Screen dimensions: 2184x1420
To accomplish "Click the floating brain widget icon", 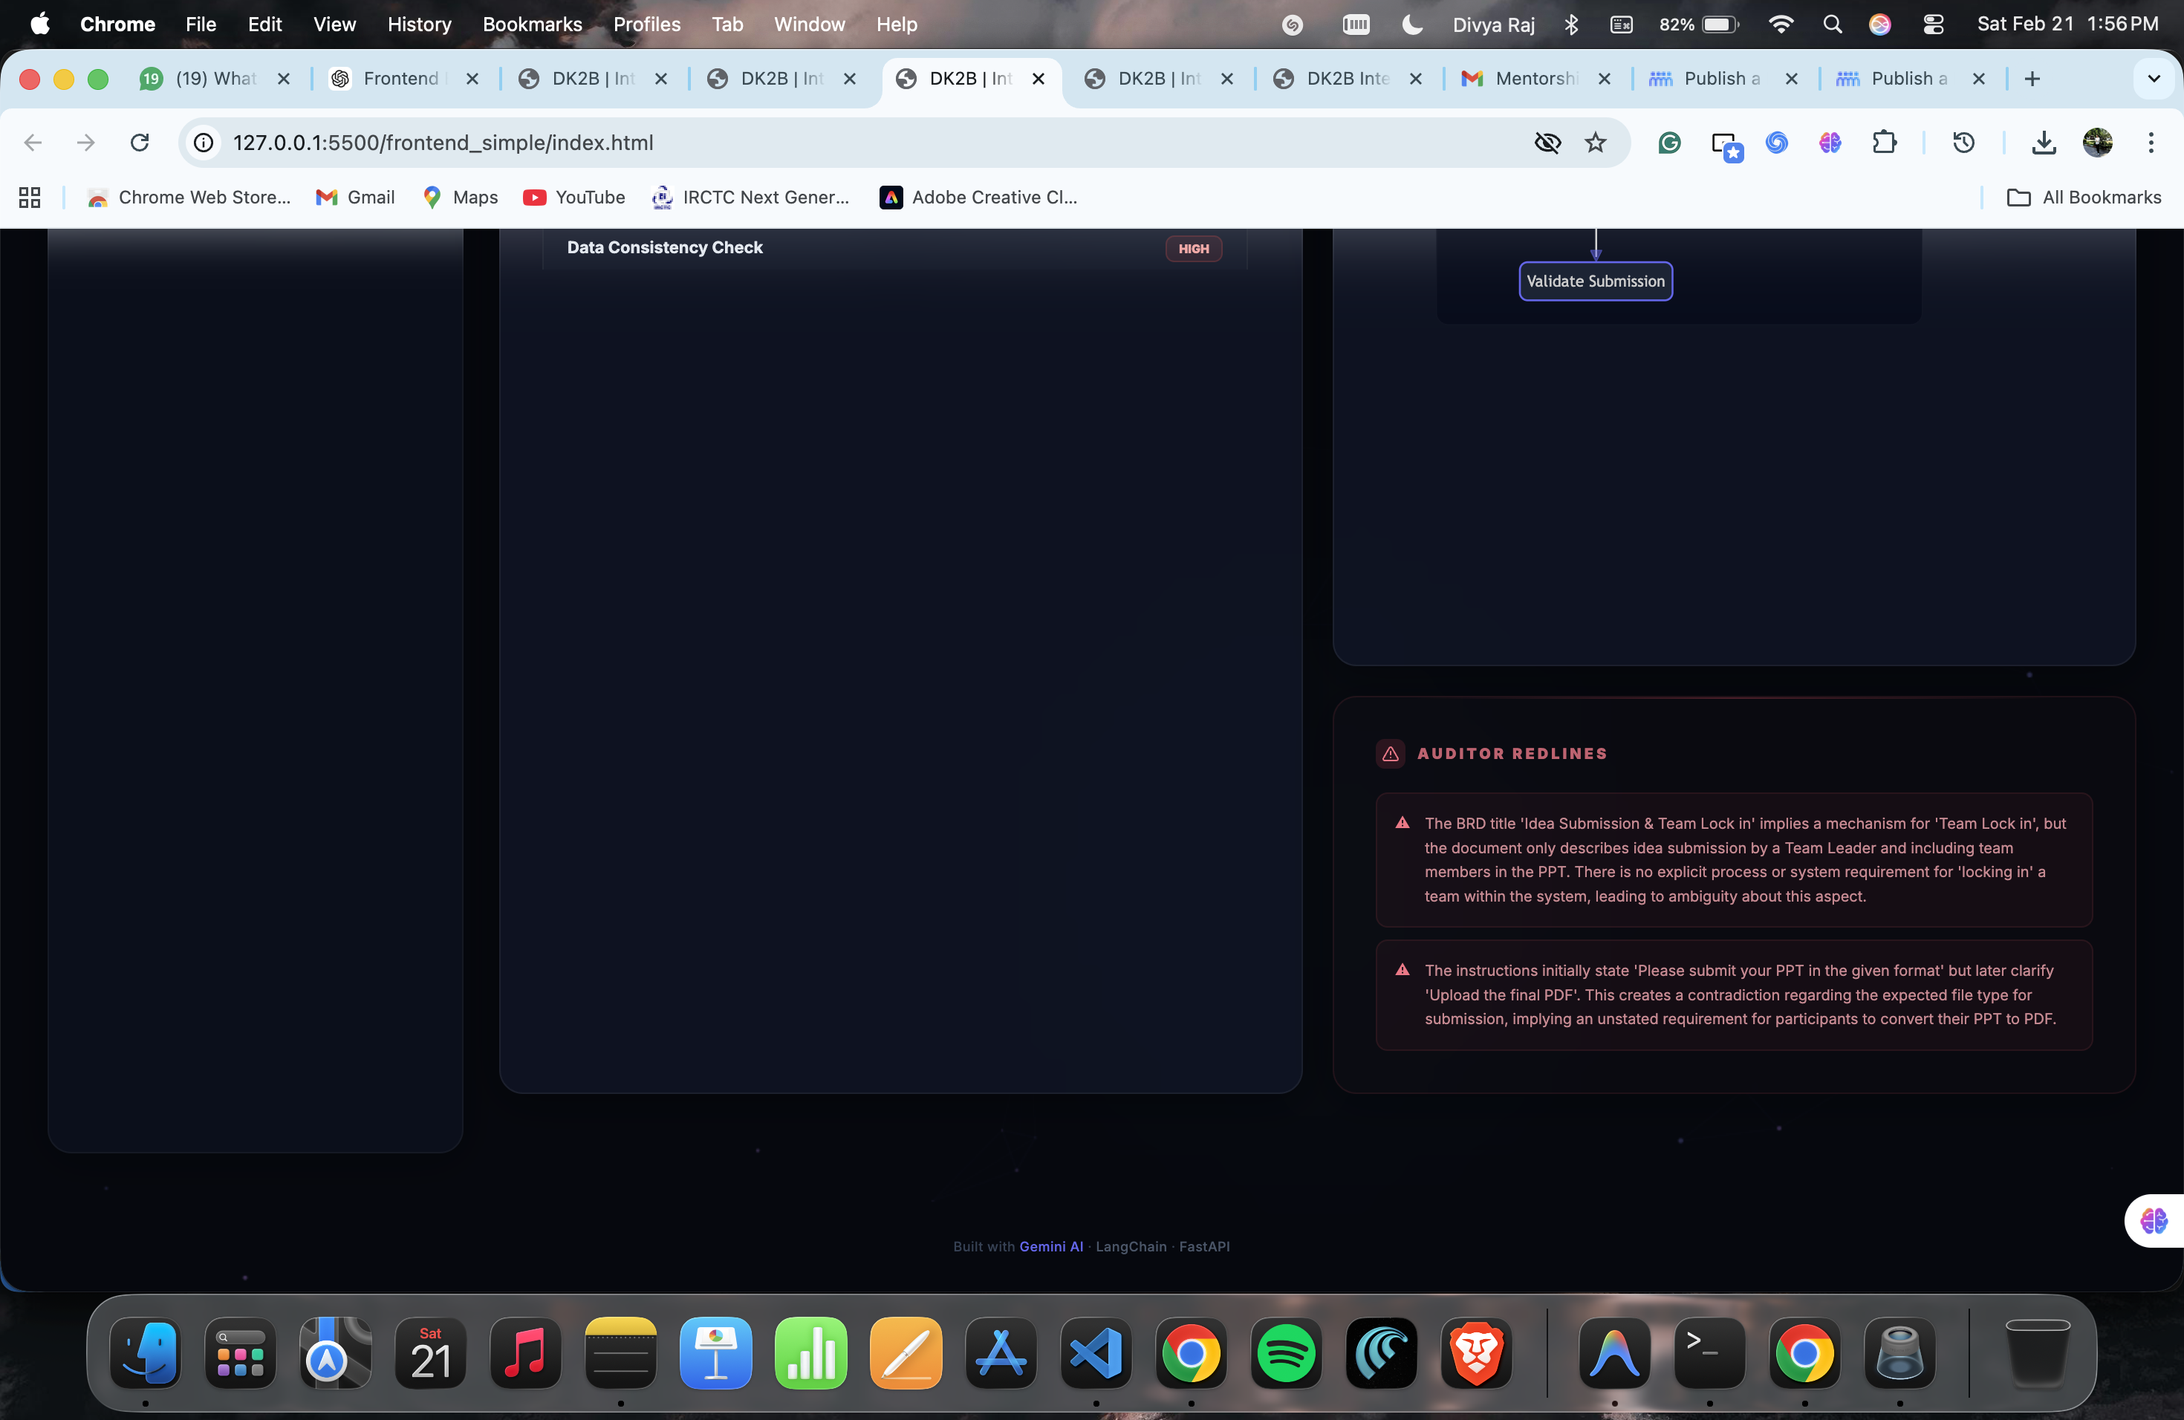I will click(x=2153, y=1221).
